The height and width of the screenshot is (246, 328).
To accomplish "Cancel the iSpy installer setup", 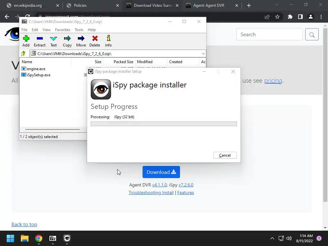I will (x=225, y=155).
